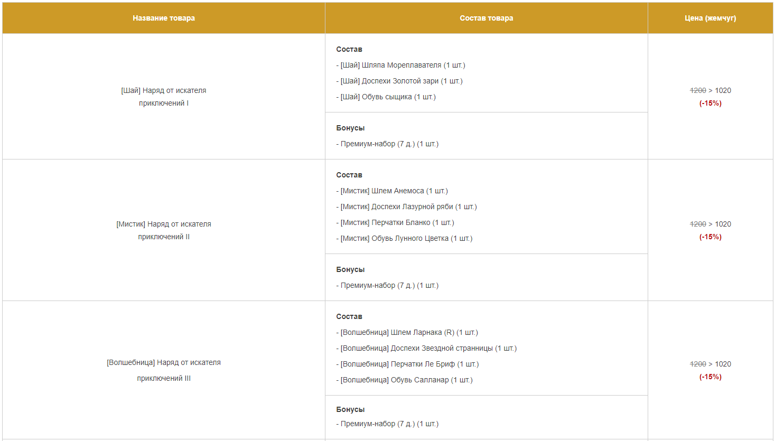Click the 'Состав товара' column header
This screenshot has height=441, width=775.
487,18
